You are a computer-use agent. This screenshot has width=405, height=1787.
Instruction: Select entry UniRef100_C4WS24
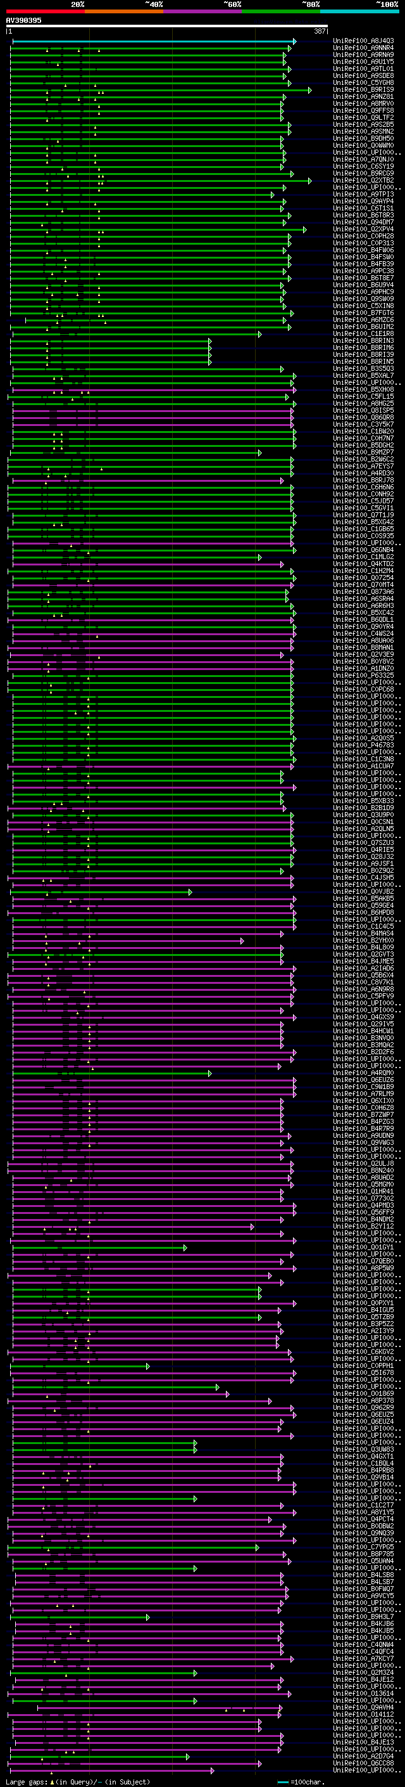coord(363,633)
